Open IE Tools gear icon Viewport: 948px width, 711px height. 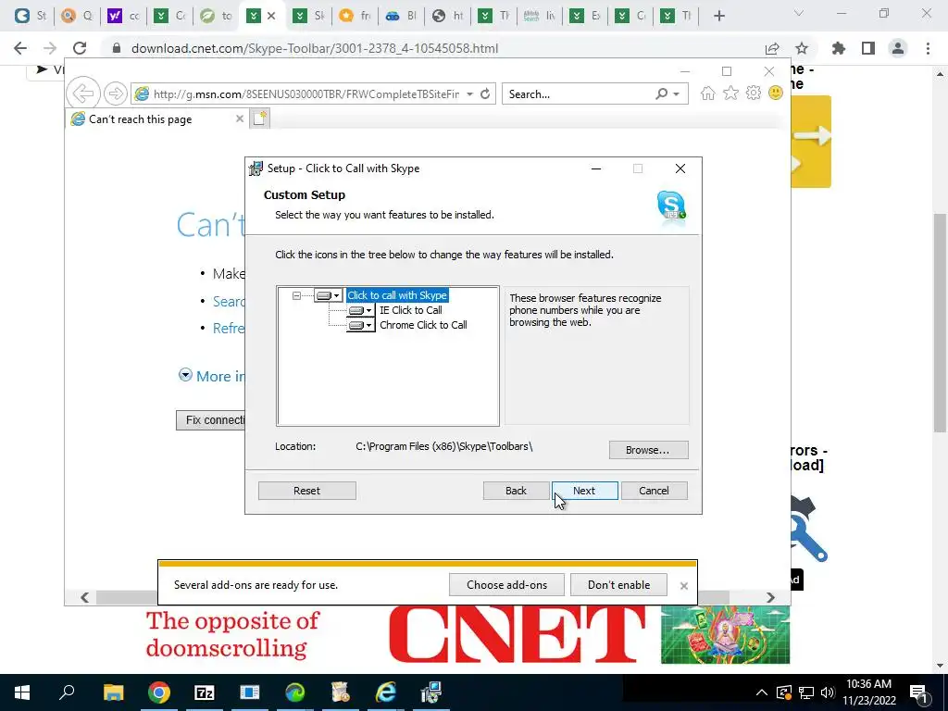754,94
